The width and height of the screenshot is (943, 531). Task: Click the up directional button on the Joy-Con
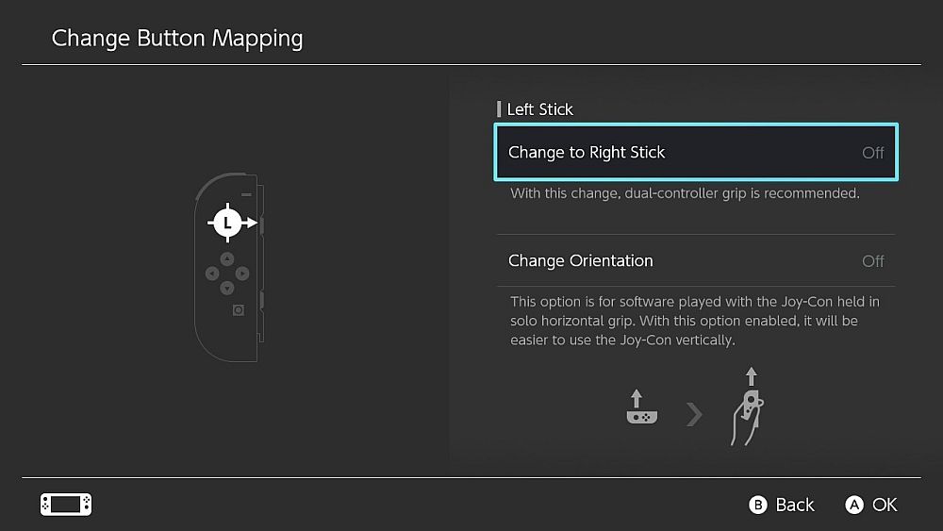[226, 258]
